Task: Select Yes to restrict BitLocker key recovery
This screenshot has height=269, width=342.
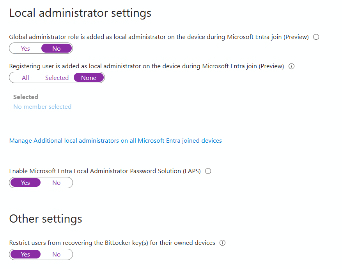Action: 25,255
